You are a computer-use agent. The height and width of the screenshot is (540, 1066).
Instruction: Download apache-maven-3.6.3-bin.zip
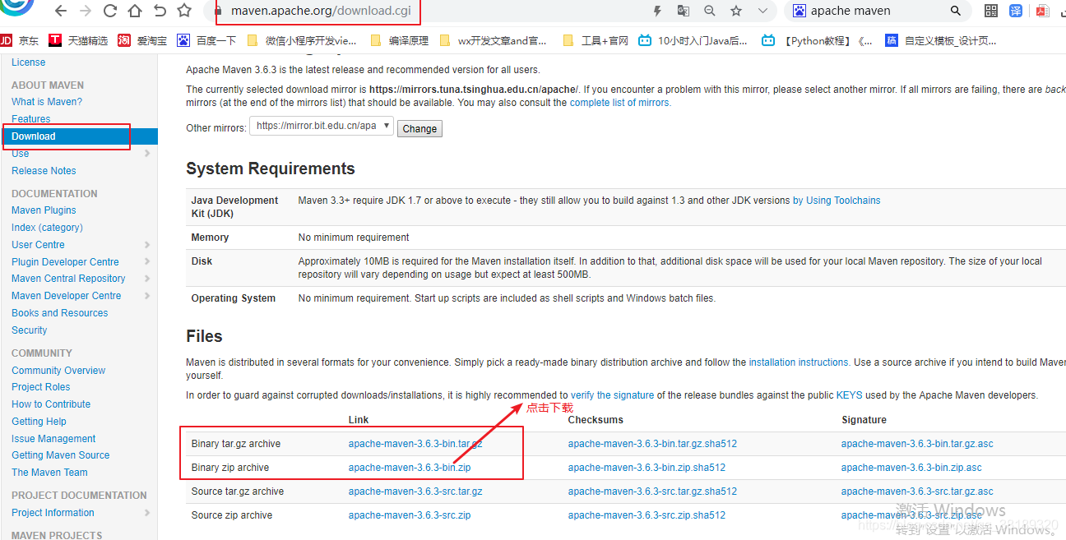coord(410,468)
